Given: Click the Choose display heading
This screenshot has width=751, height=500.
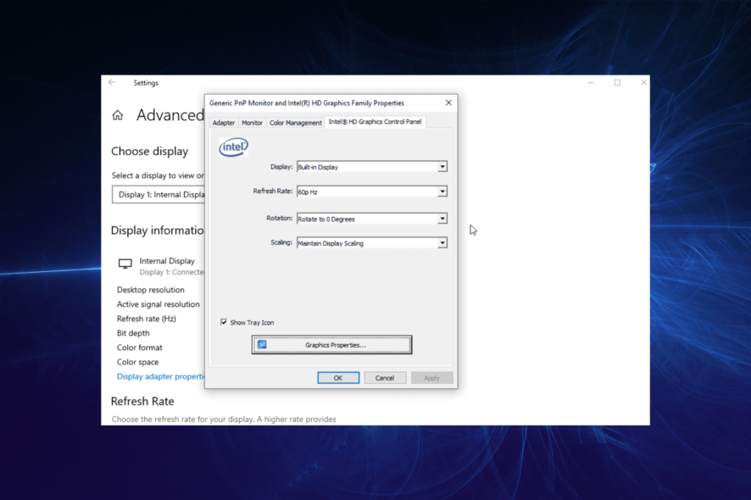Looking at the screenshot, I should 149,152.
